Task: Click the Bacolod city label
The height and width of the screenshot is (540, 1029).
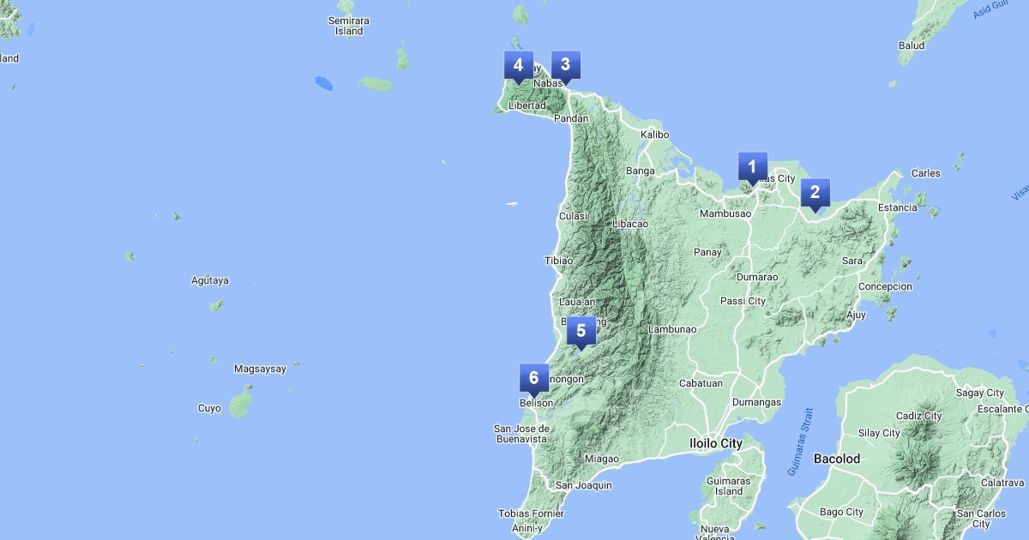Action: (x=836, y=459)
